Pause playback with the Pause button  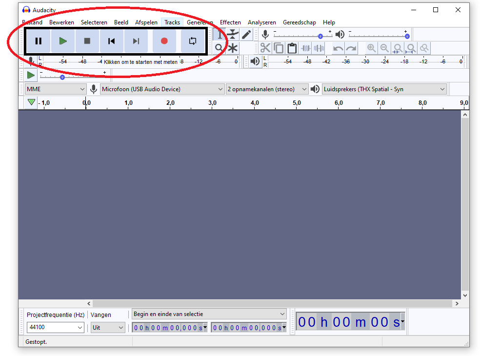click(x=39, y=41)
